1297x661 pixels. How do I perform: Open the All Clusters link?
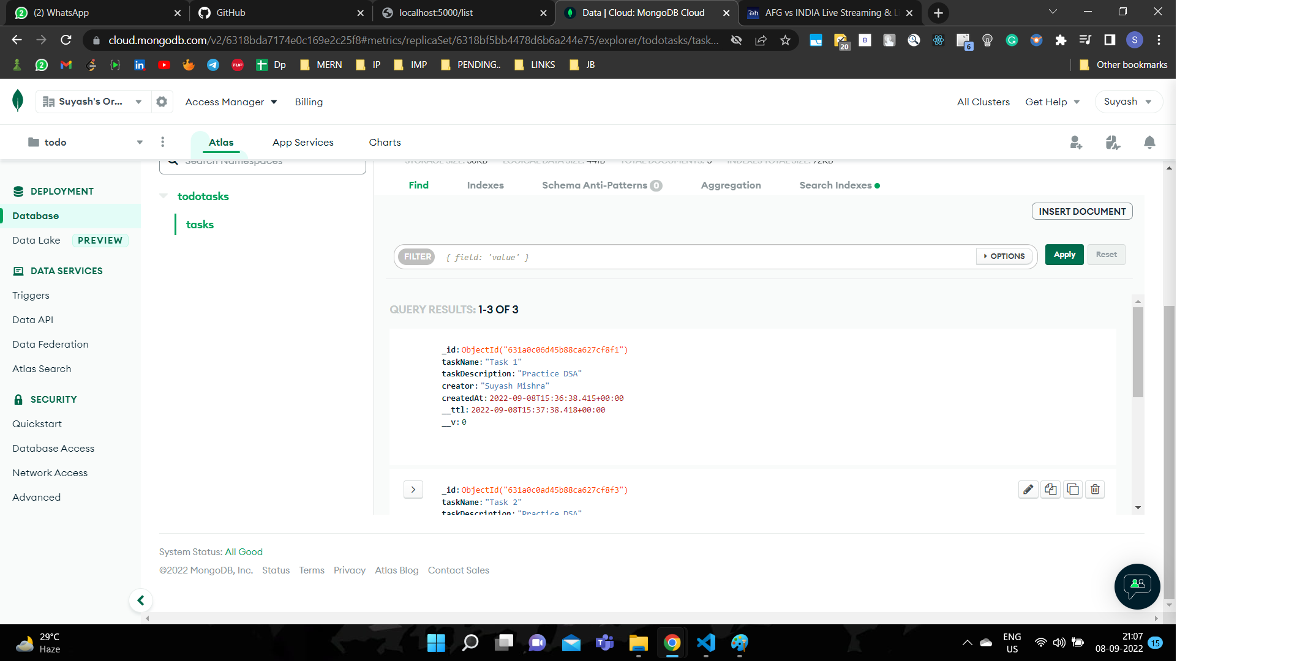(x=983, y=102)
